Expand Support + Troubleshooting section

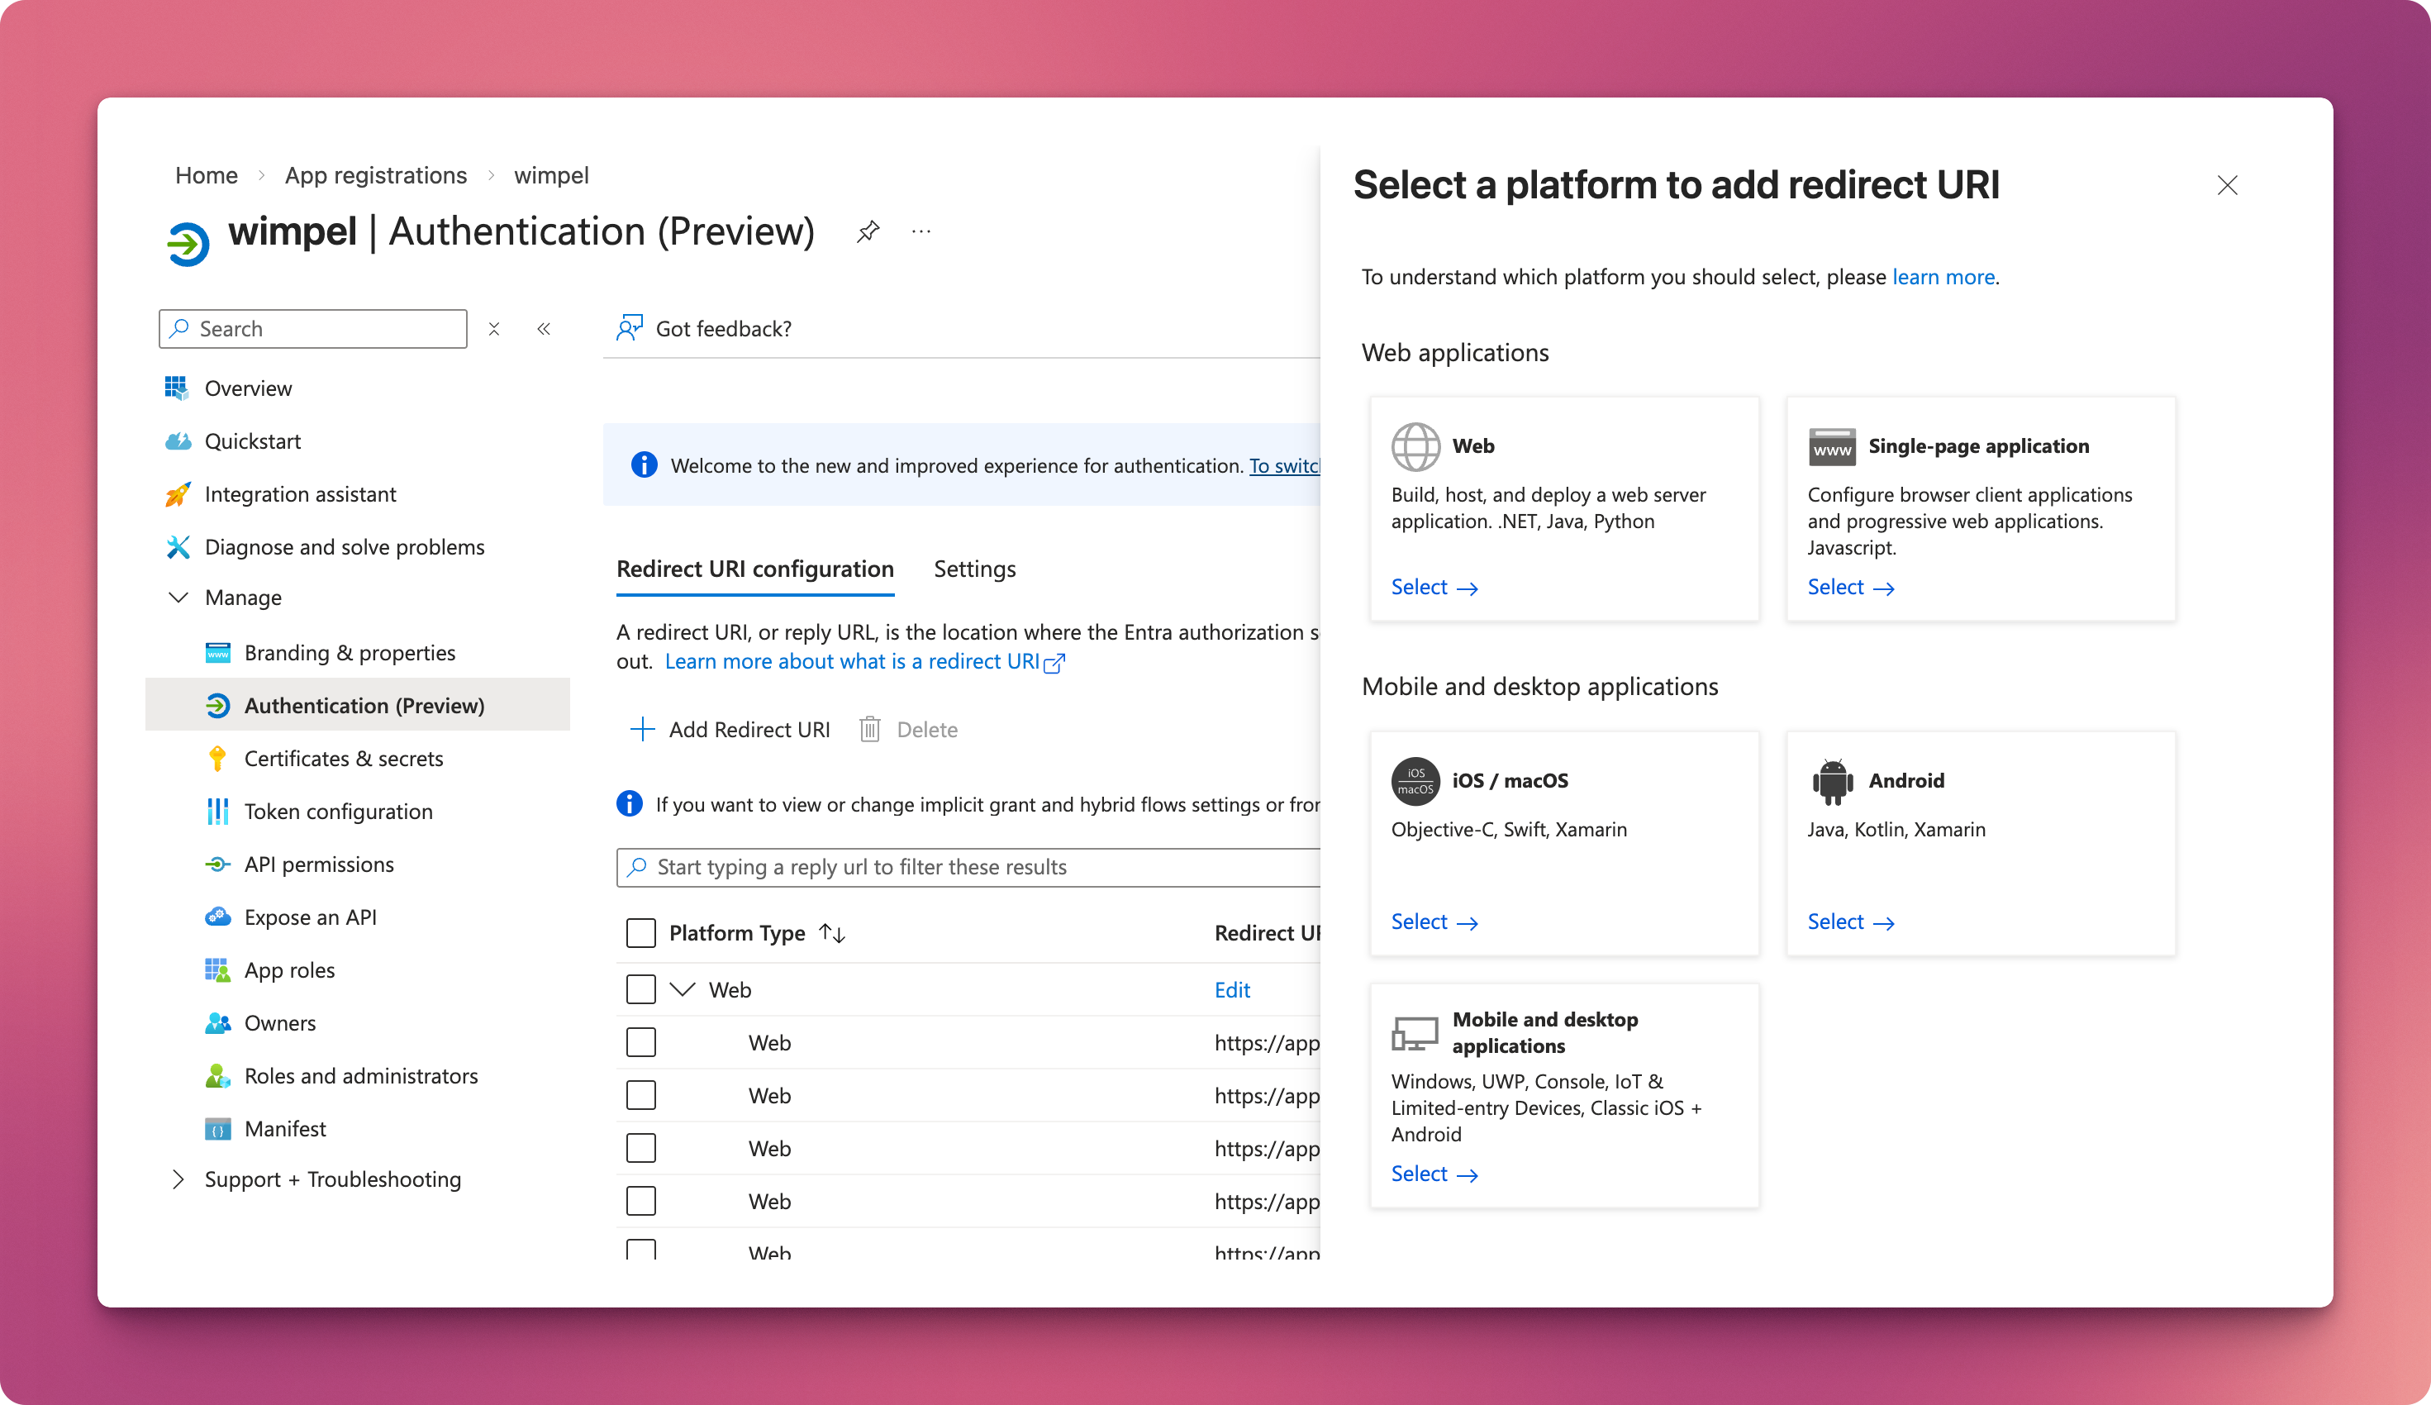[x=178, y=1179]
